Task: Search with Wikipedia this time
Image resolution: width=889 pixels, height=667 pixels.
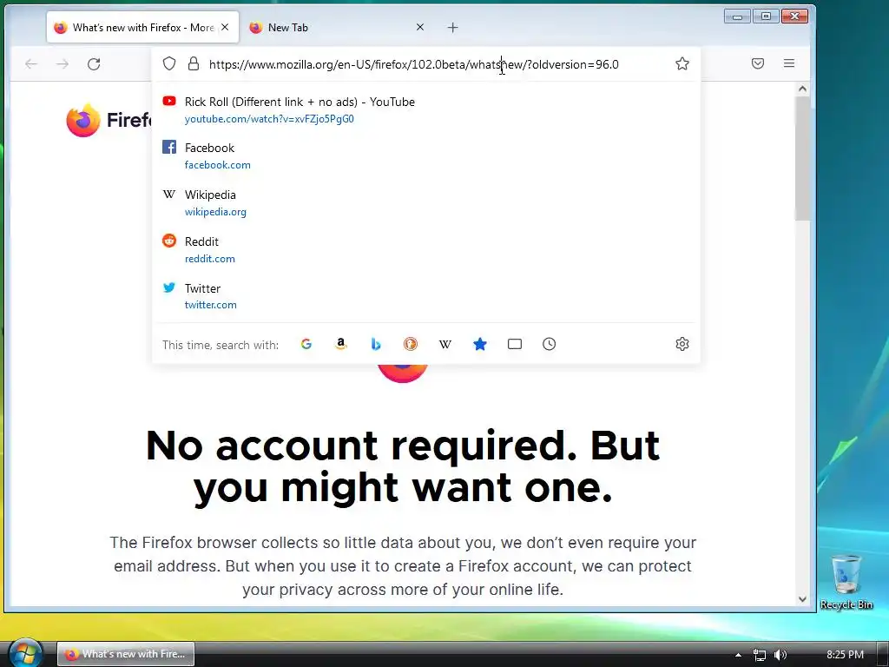Action: [445, 344]
